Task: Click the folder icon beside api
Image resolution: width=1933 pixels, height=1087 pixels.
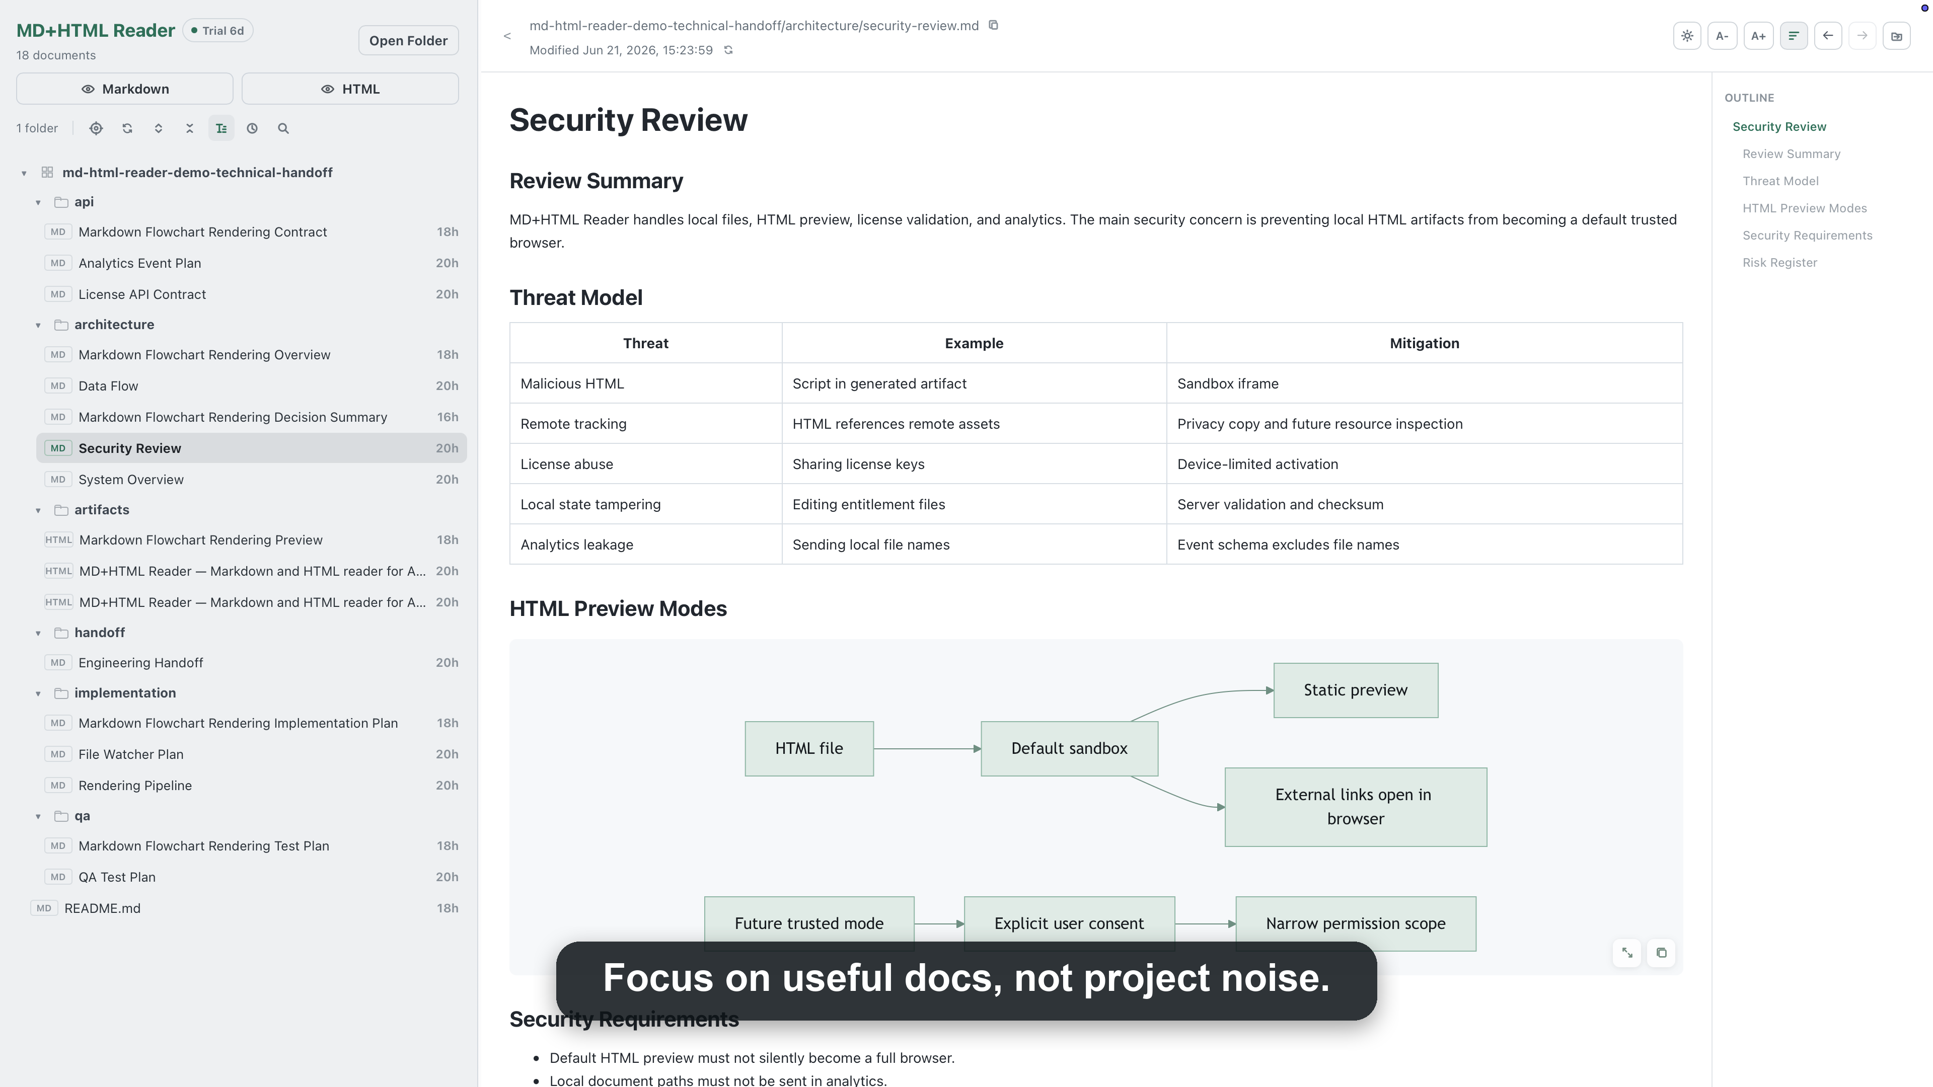Action: (x=61, y=202)
